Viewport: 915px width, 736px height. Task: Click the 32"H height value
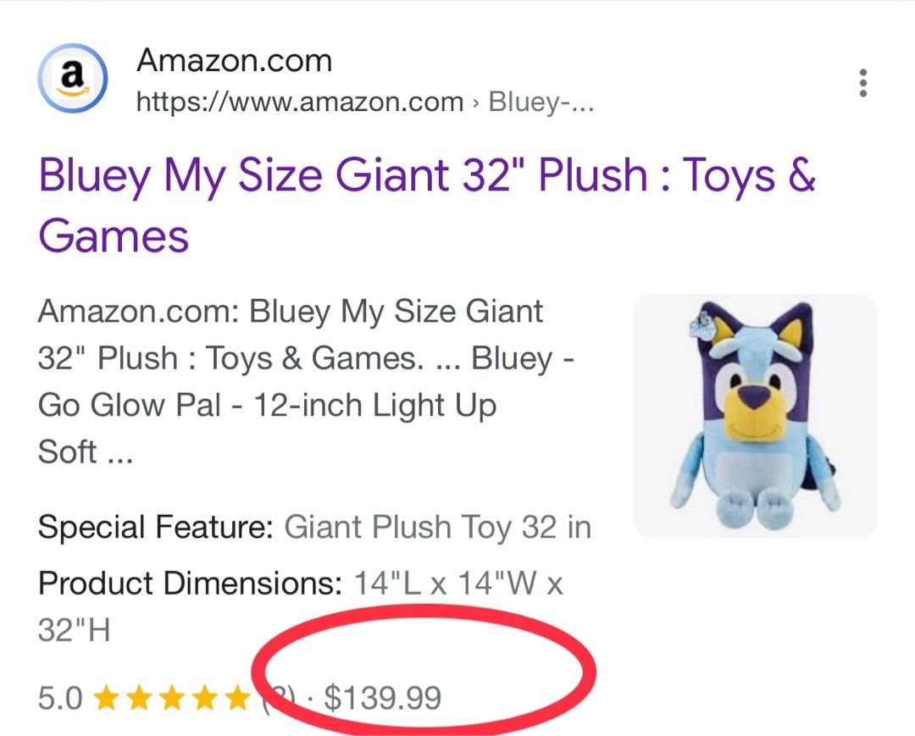pos(74,630)
